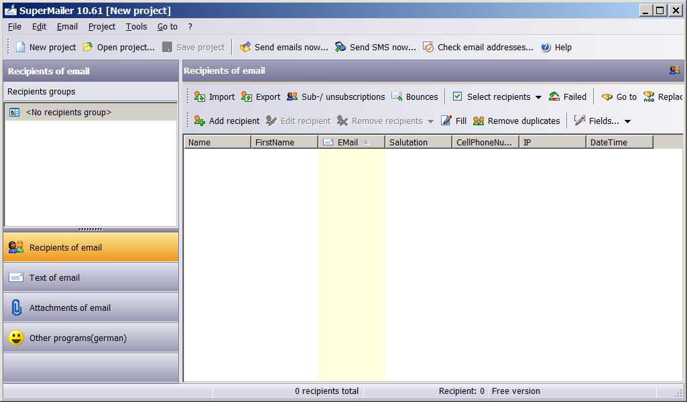This screenshot has width=687, height=402.
Task: Click the Export recipients icon
Action: click(x=247, y=97)
